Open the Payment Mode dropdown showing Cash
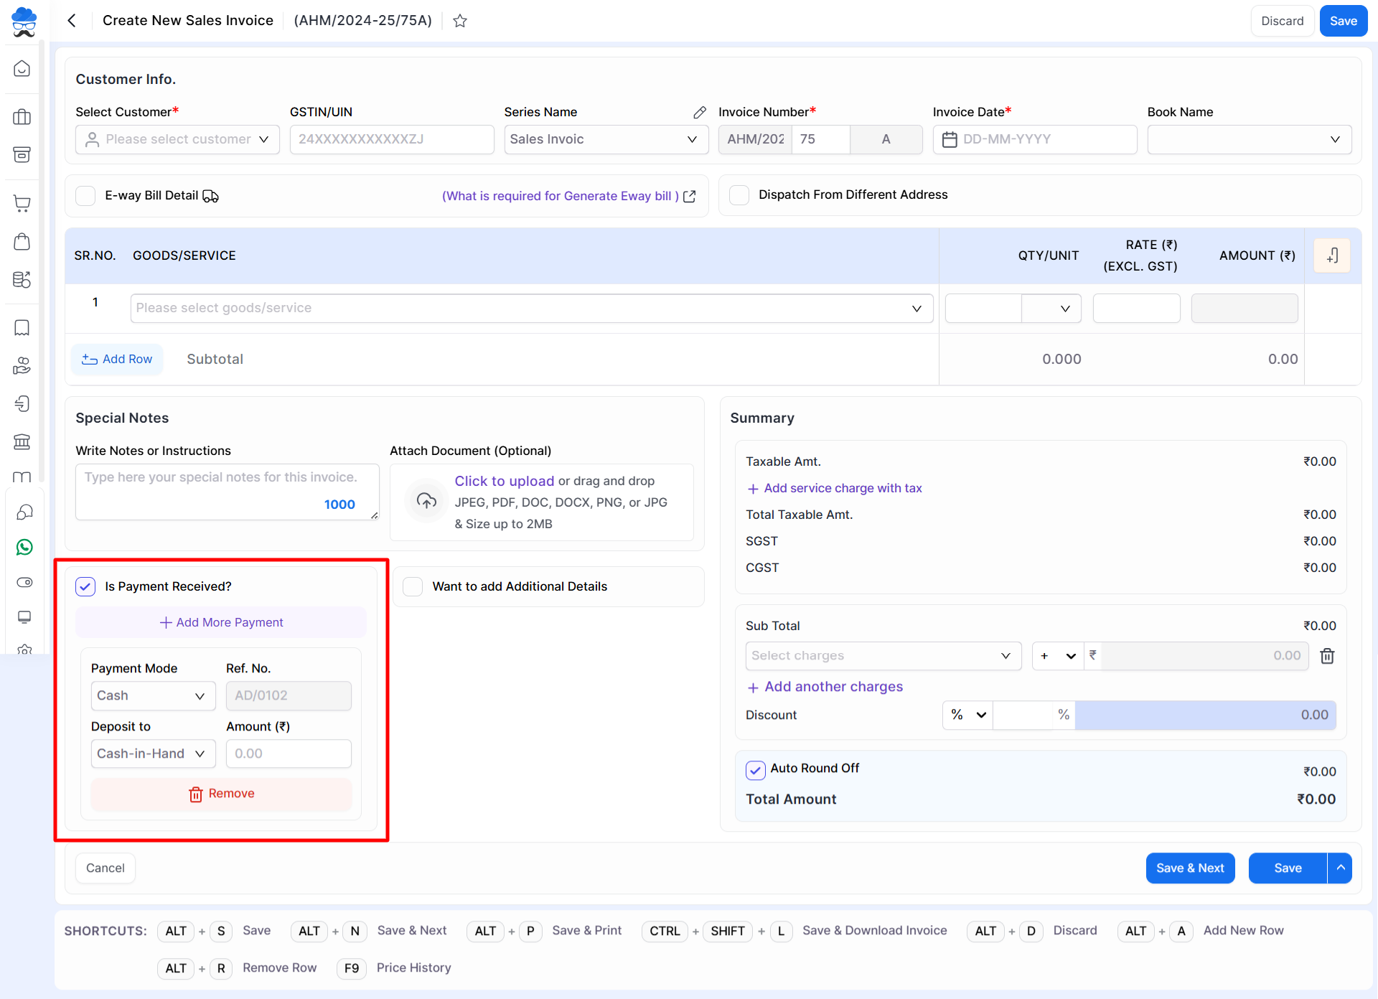The height and width of the screenshot is (999, 1378). (153, 695)
